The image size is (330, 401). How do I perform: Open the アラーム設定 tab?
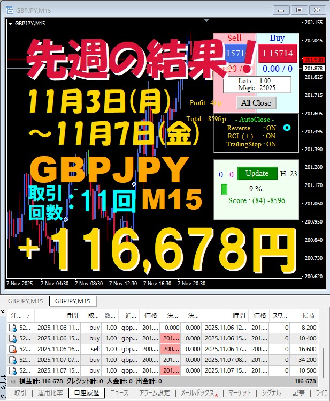[x=155, y=393]
